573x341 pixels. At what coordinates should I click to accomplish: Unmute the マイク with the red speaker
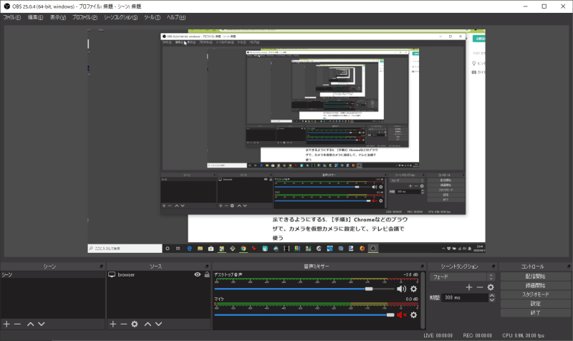(402, 314)
